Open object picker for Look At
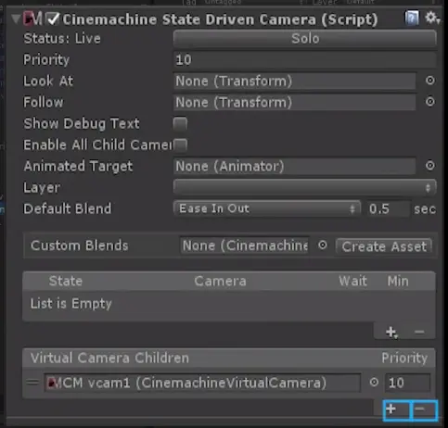 pos(430,81)
